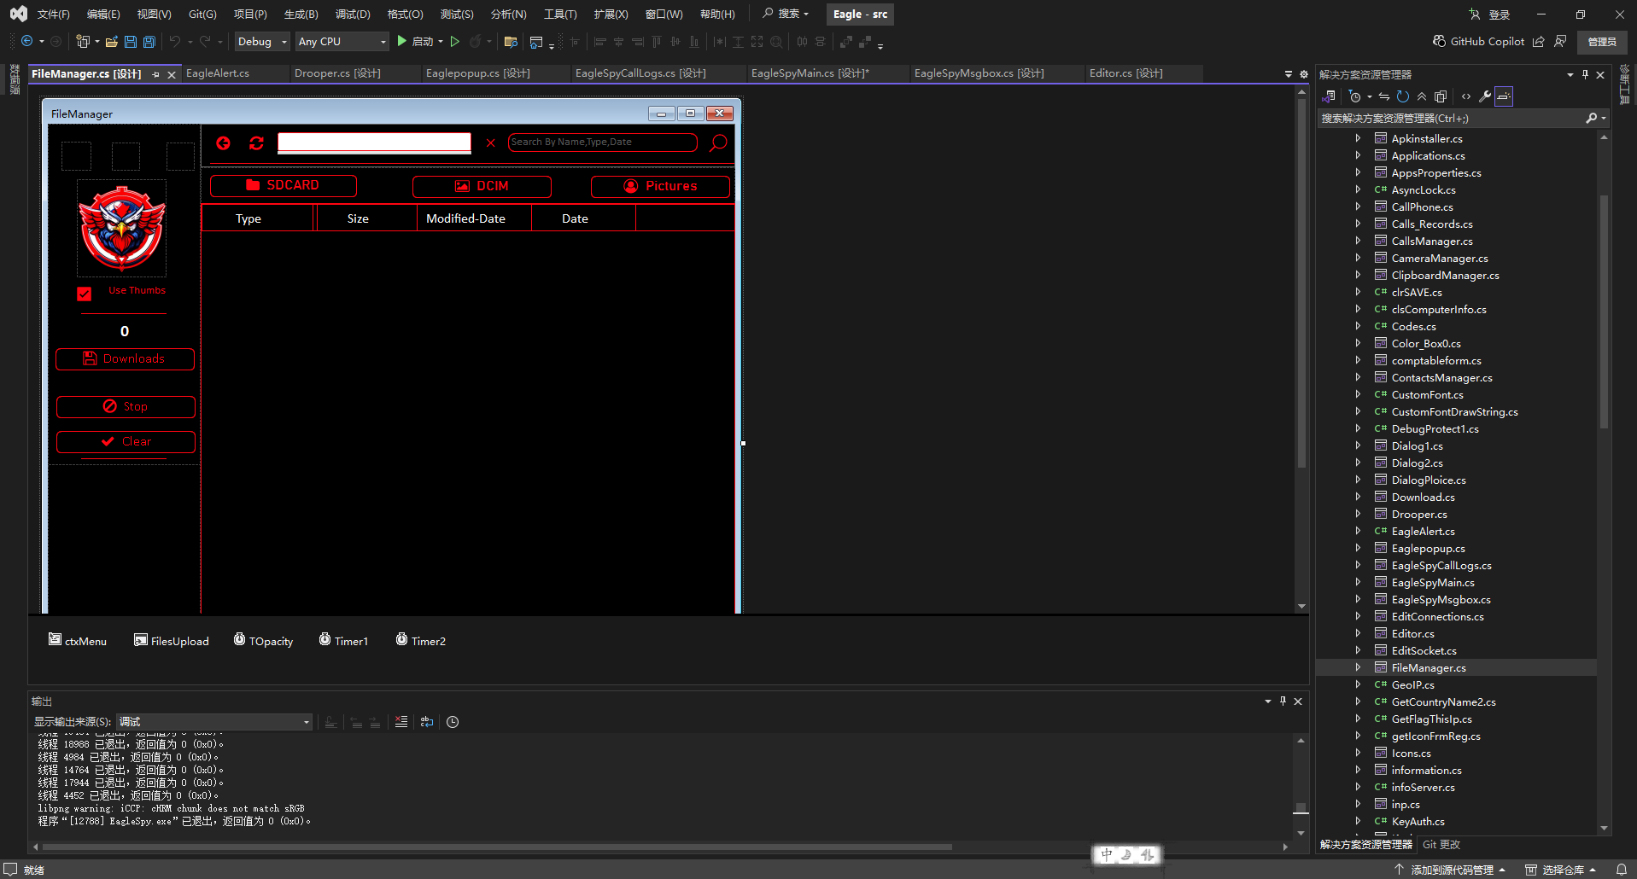Open the Any CPU platform dropdown
Image resolution: width=1637 pixels, height=879 pixels.
pyautogui.click(x=342, y=41)
